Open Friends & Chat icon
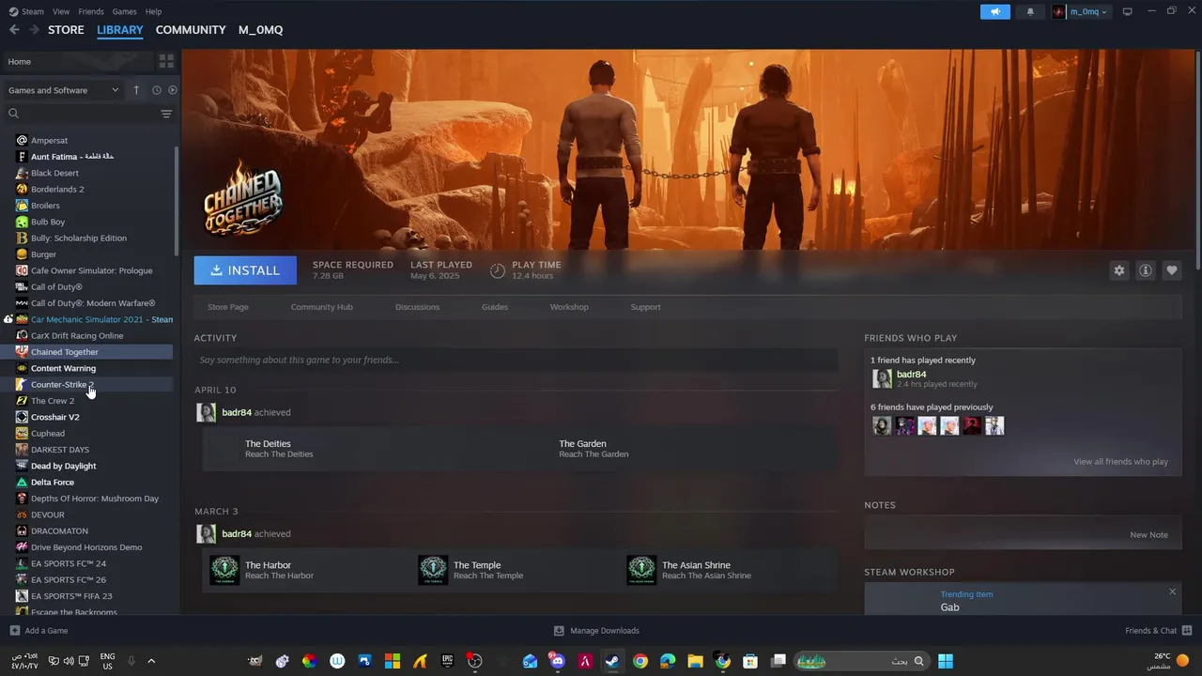This screenshot has height=676, width=1202. point(1187,631)
